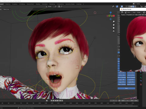
Task: Toggle auto keying record button
Action: 47,101
